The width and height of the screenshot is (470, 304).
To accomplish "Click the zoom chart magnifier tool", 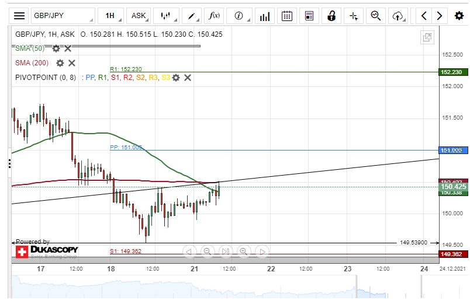I will [375, 16].
